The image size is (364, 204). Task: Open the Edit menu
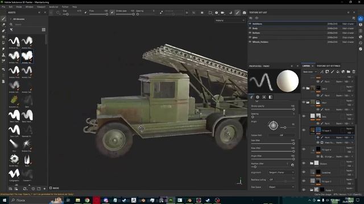[x=10, y=7]
